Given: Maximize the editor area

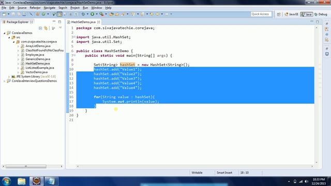Looking at the screenshot, I should (318, 22).
